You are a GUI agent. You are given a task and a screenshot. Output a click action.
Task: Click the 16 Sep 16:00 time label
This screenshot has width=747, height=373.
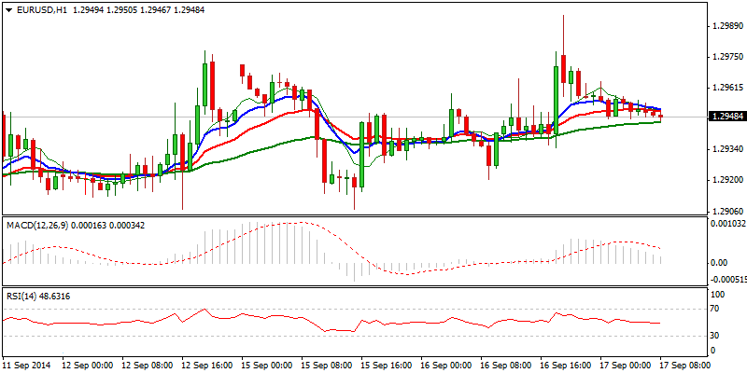pos(566,365)
